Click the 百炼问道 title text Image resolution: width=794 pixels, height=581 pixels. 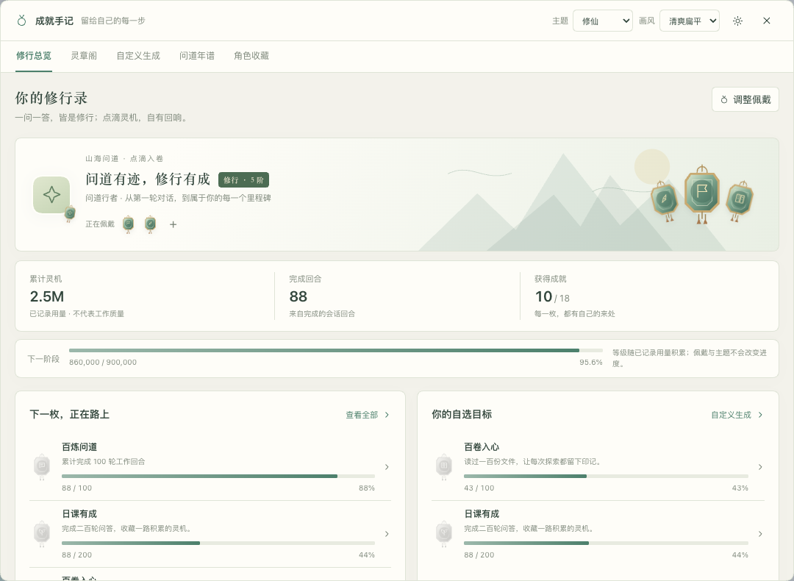point(79,446)
